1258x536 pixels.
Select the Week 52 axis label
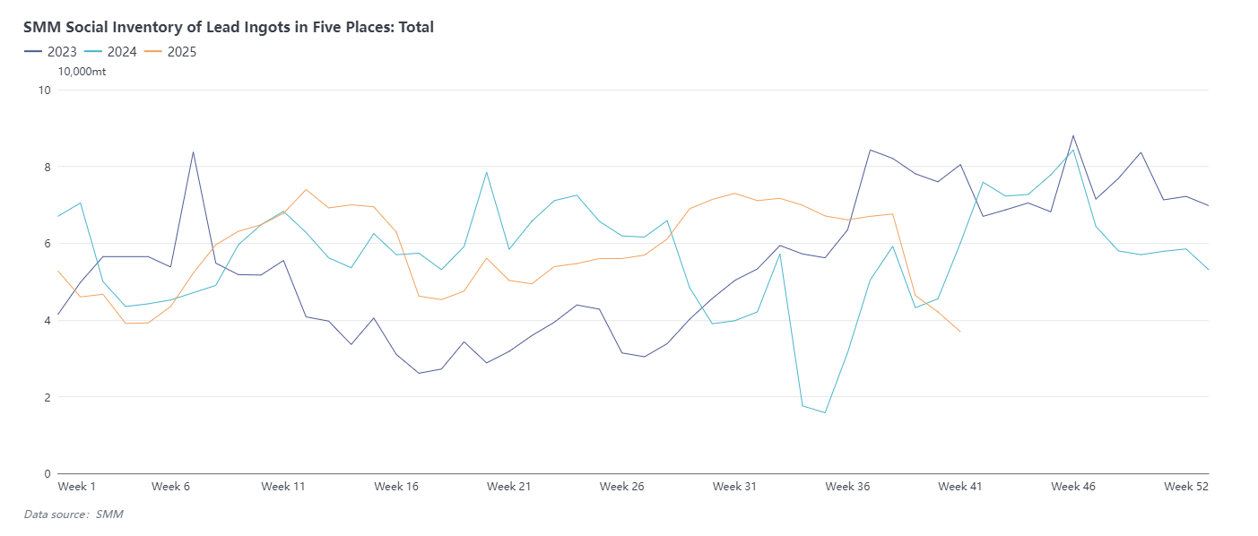pos(1185,487)
